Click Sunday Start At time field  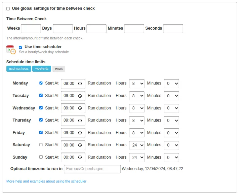click(73, 157)
